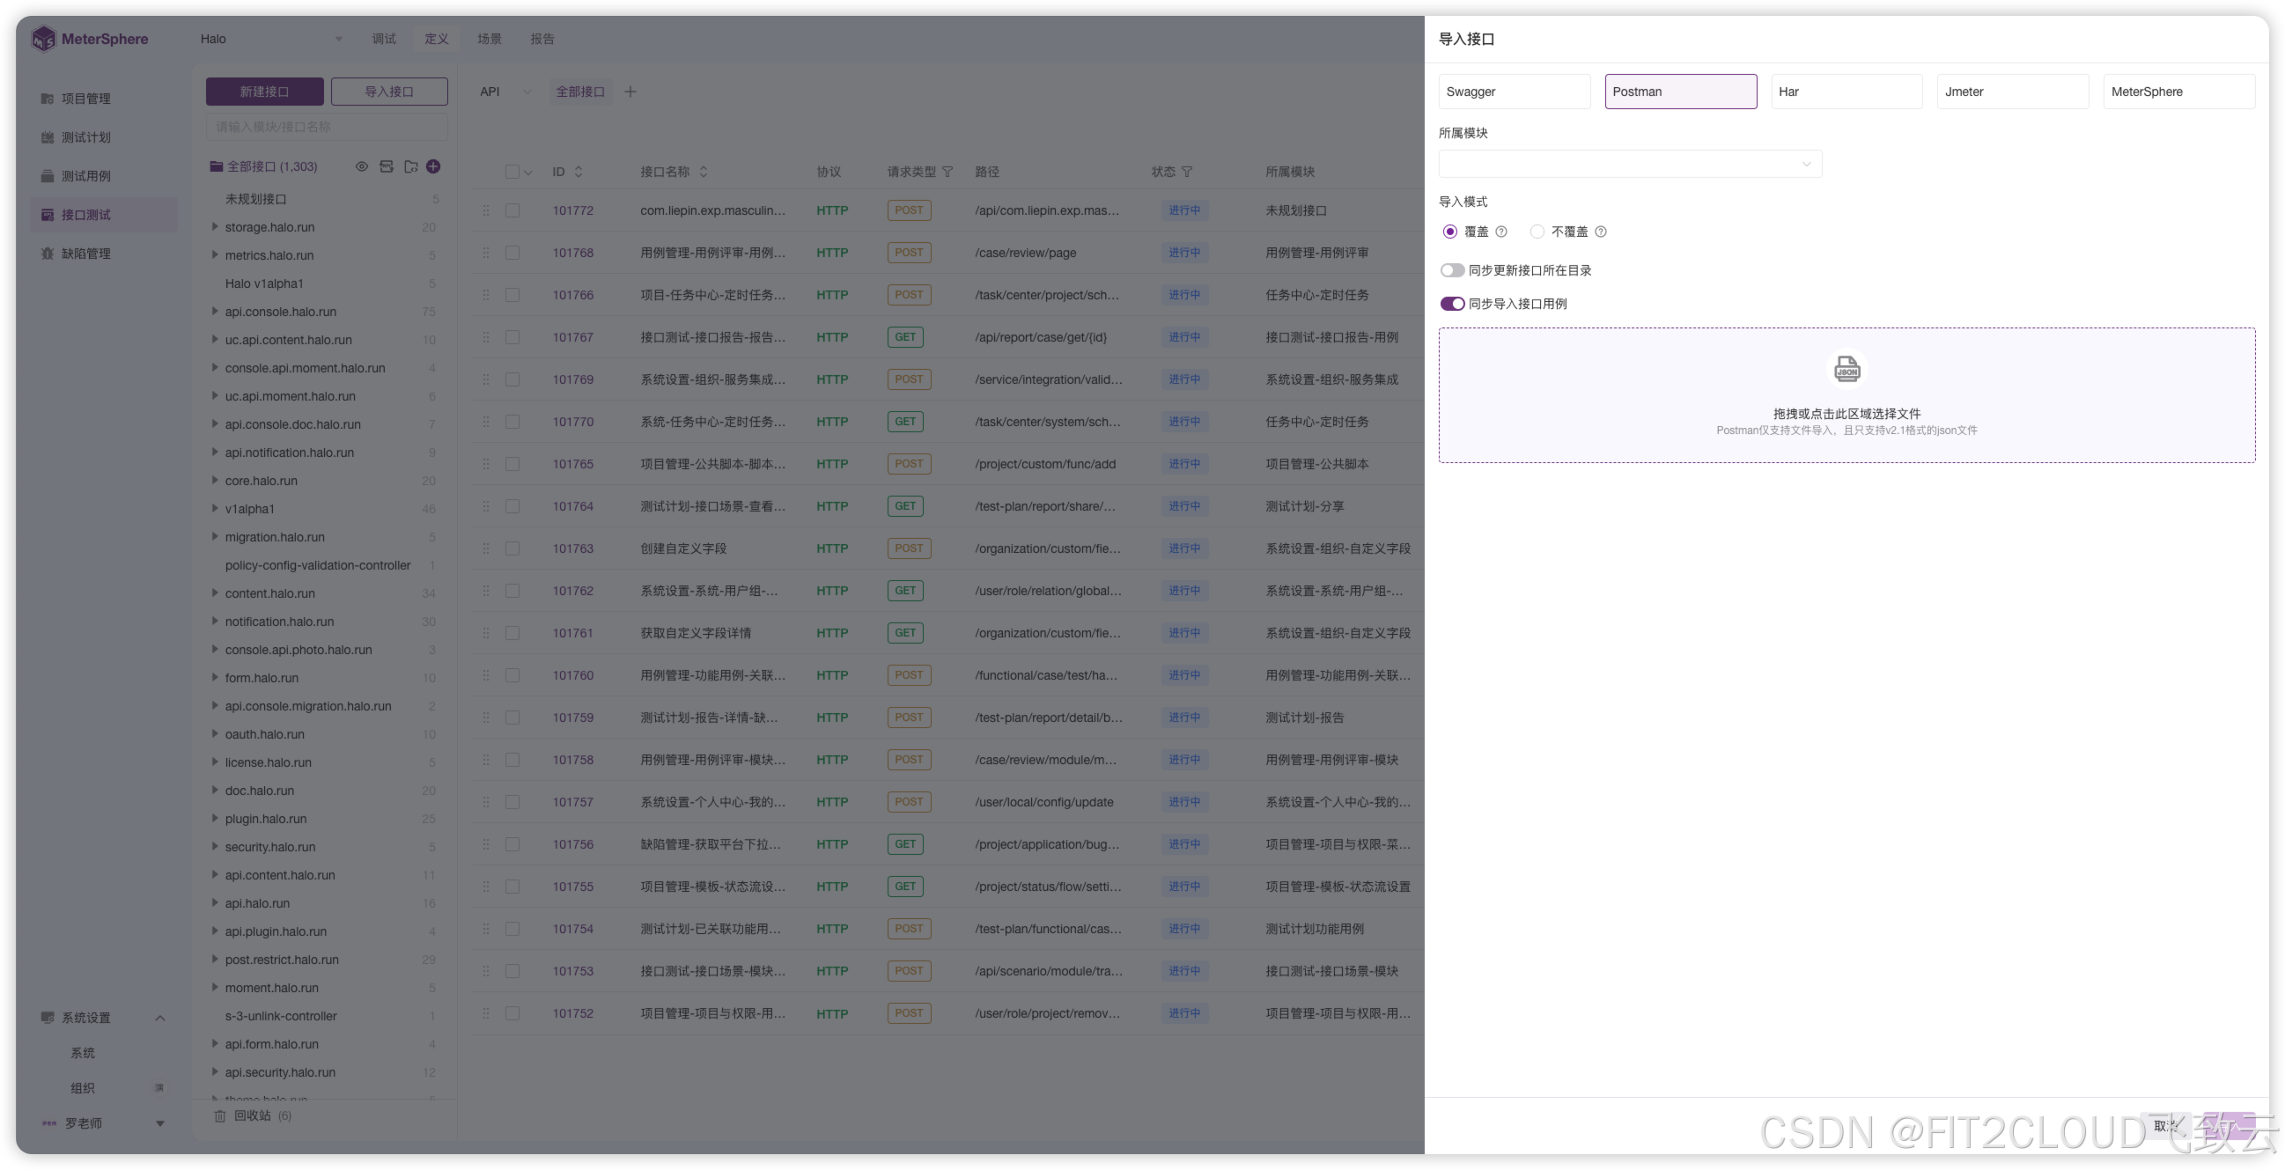The image size is (2285, 1170).
Task: Open the 罗老师 user menu arrow
Action: pos(160,1124)
